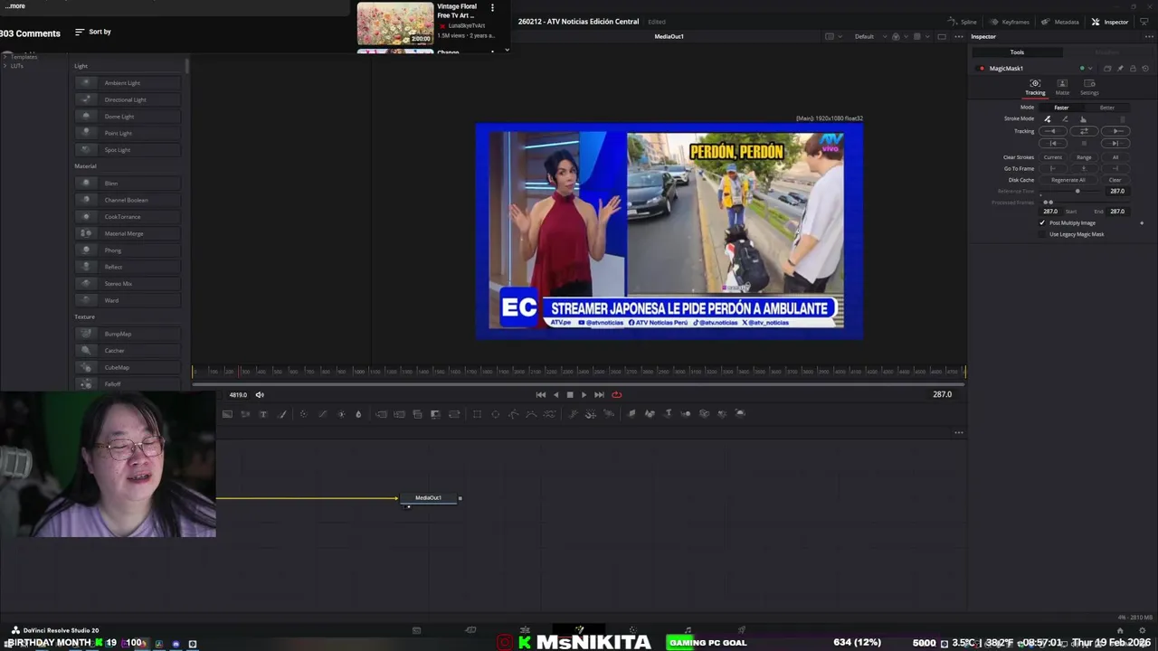
Task: Clear All strokes
Action: (1115, 157)
